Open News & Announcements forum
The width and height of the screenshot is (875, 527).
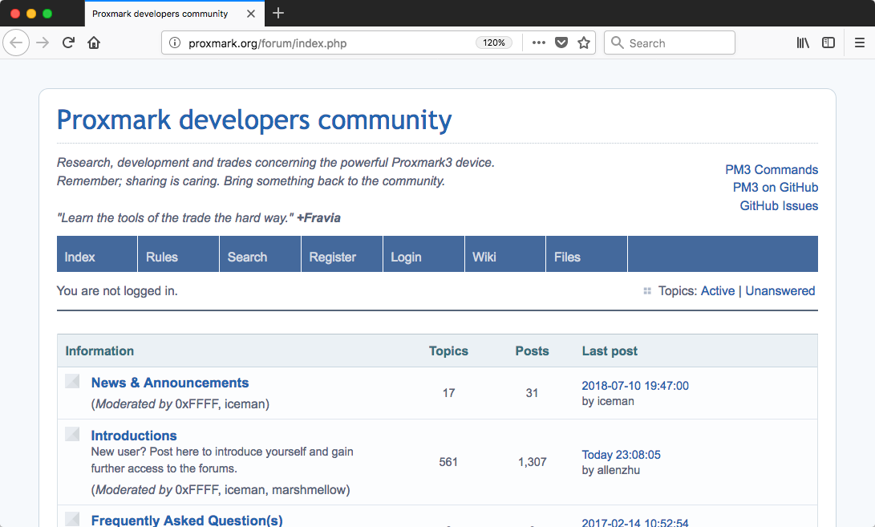[170, 383]
